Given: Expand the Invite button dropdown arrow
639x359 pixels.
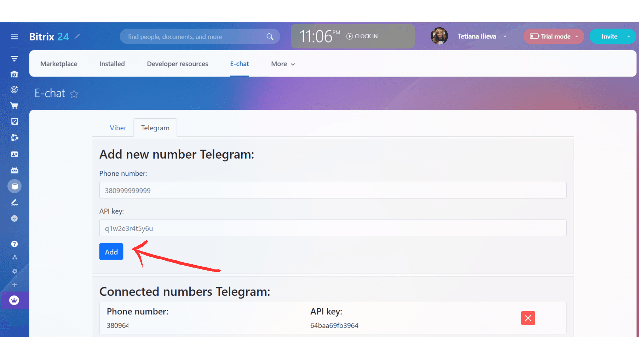Looking at the screenshot, I should pyautogui.click(x=628, y=37).
